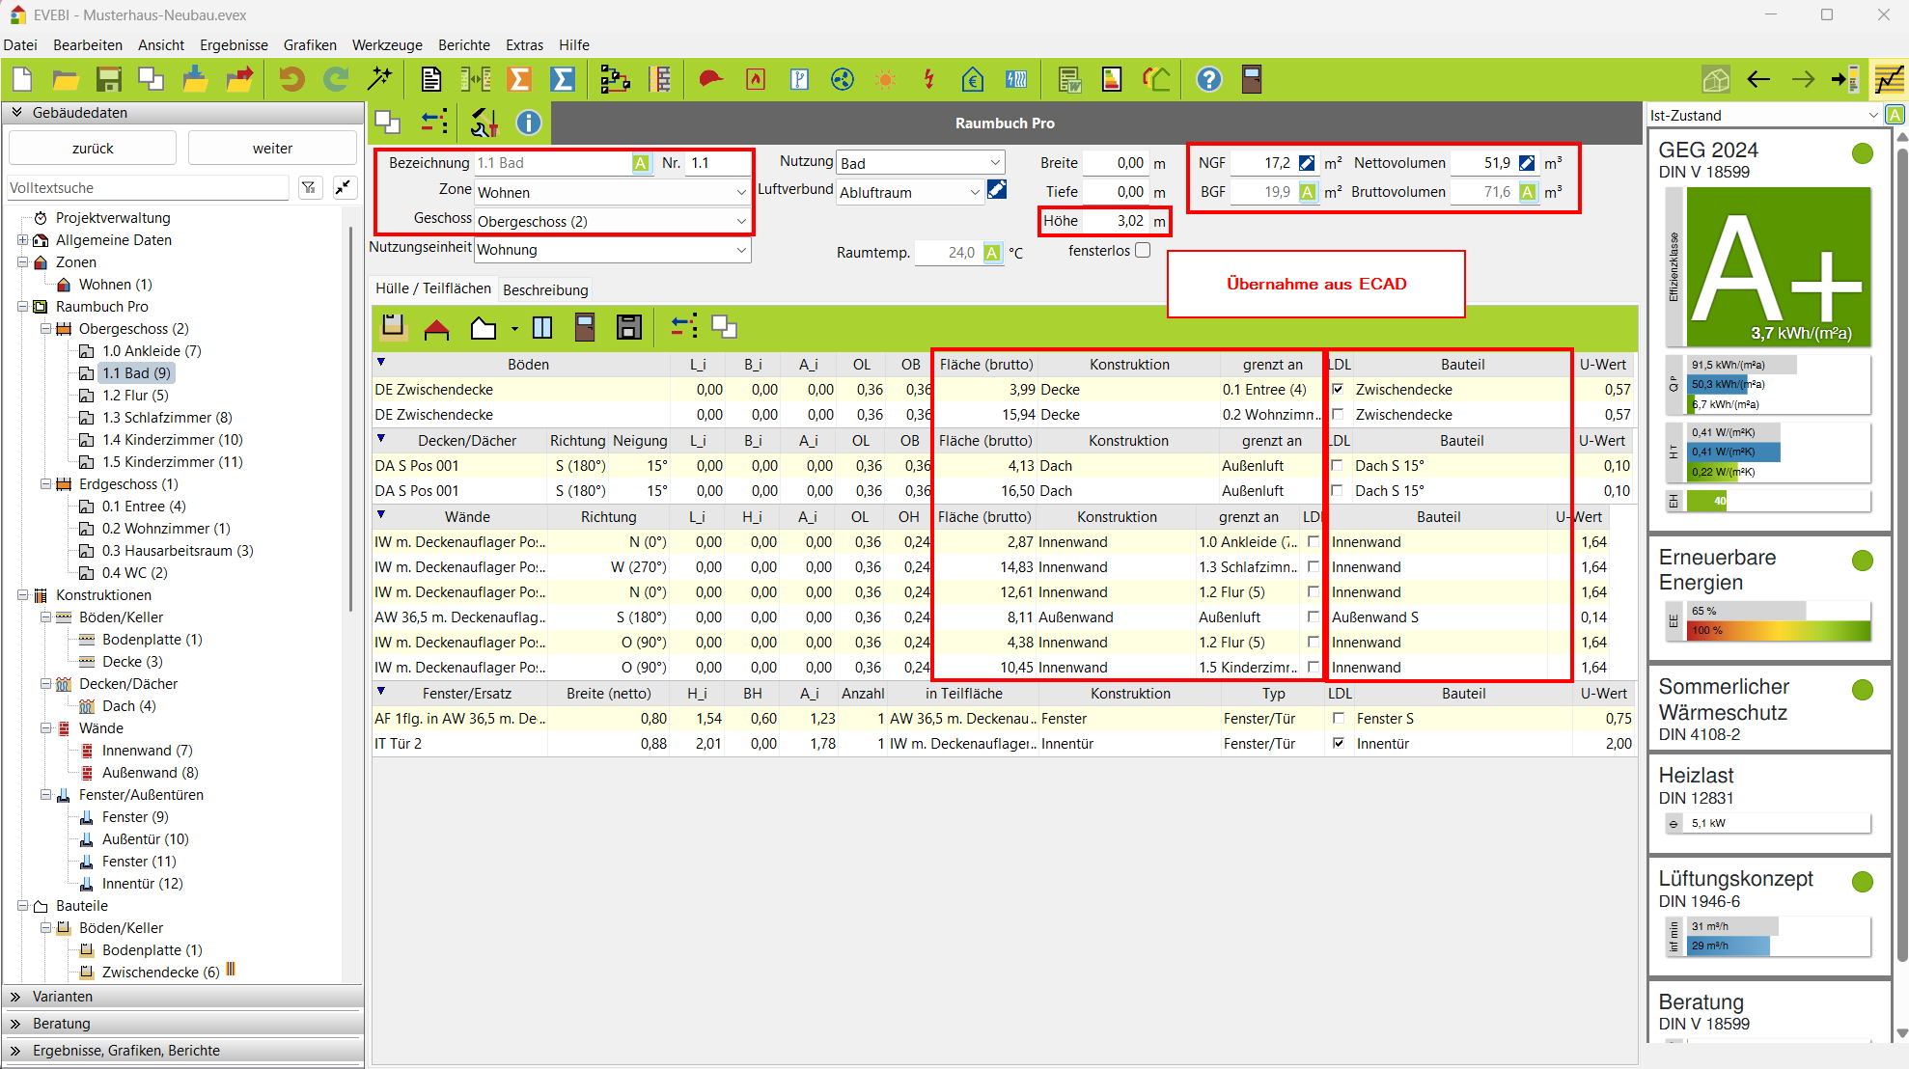Click the weiter button

click(x=272, y=149)
